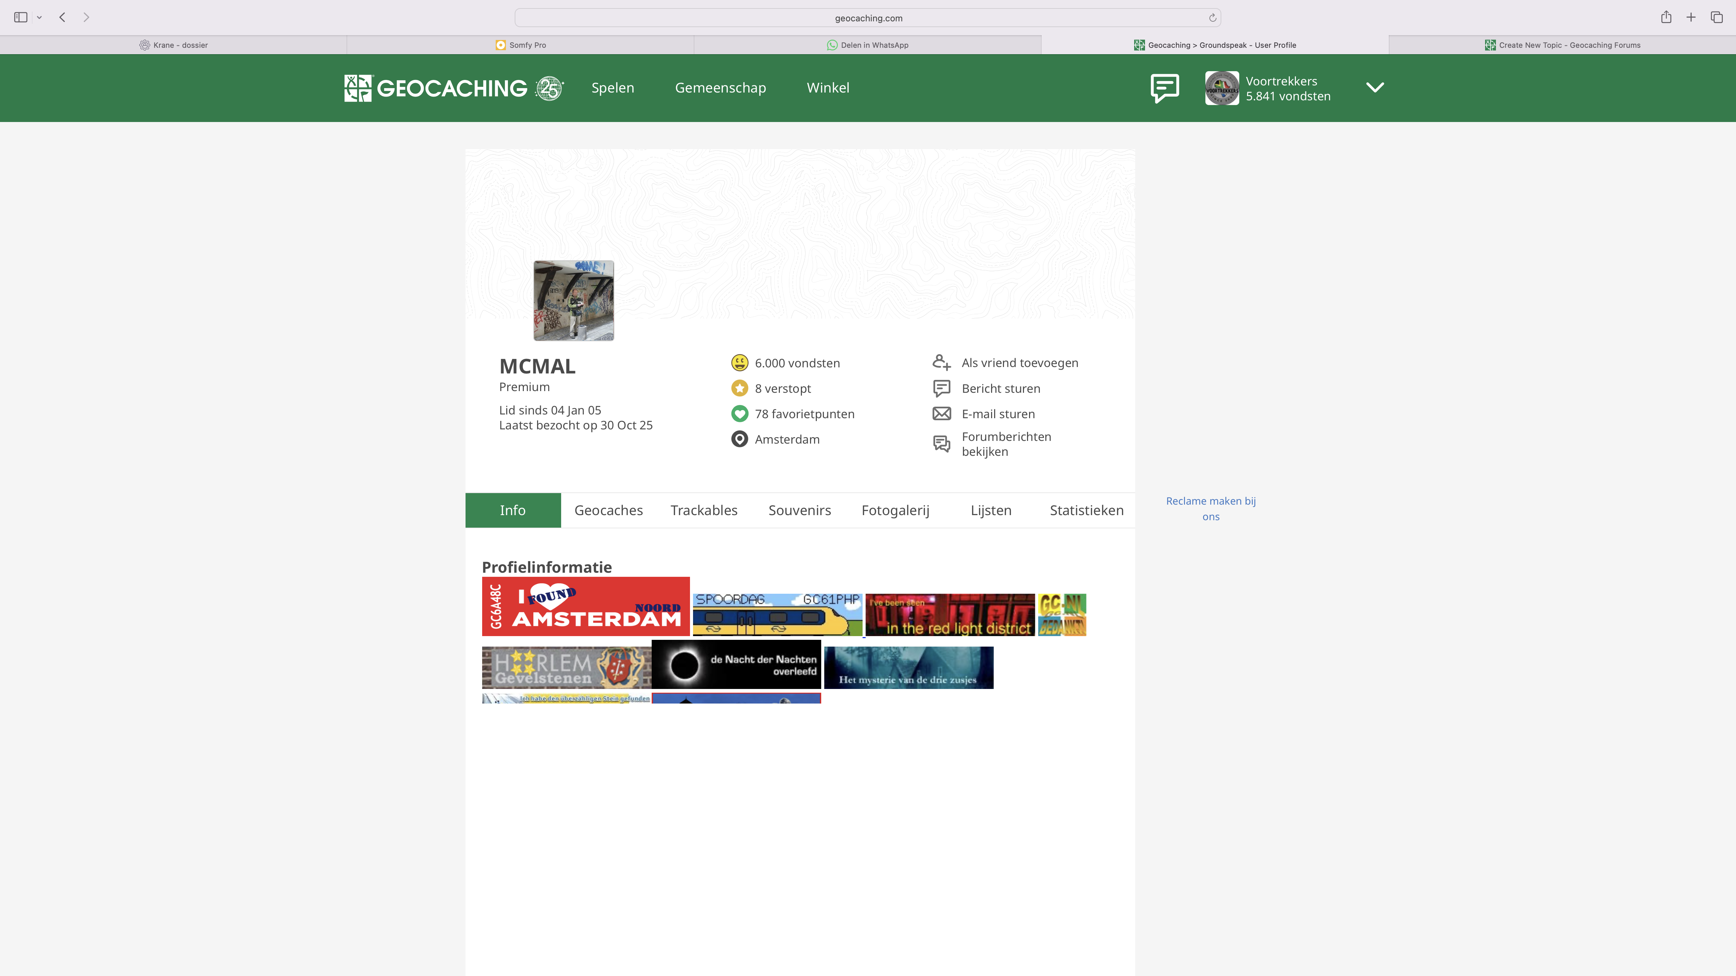This screenshot has width=1736, height=976.
Task: Click the gold star verstopt icon
Action: click(x=739, y=388)
